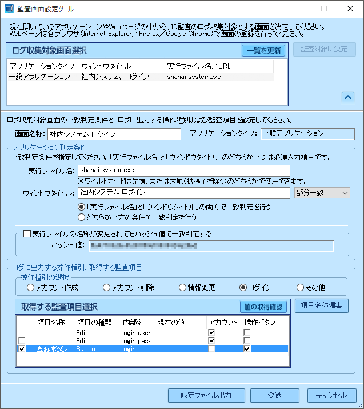Click the 操作ボタン column header

pyautogui.click(x=260, y=323)
